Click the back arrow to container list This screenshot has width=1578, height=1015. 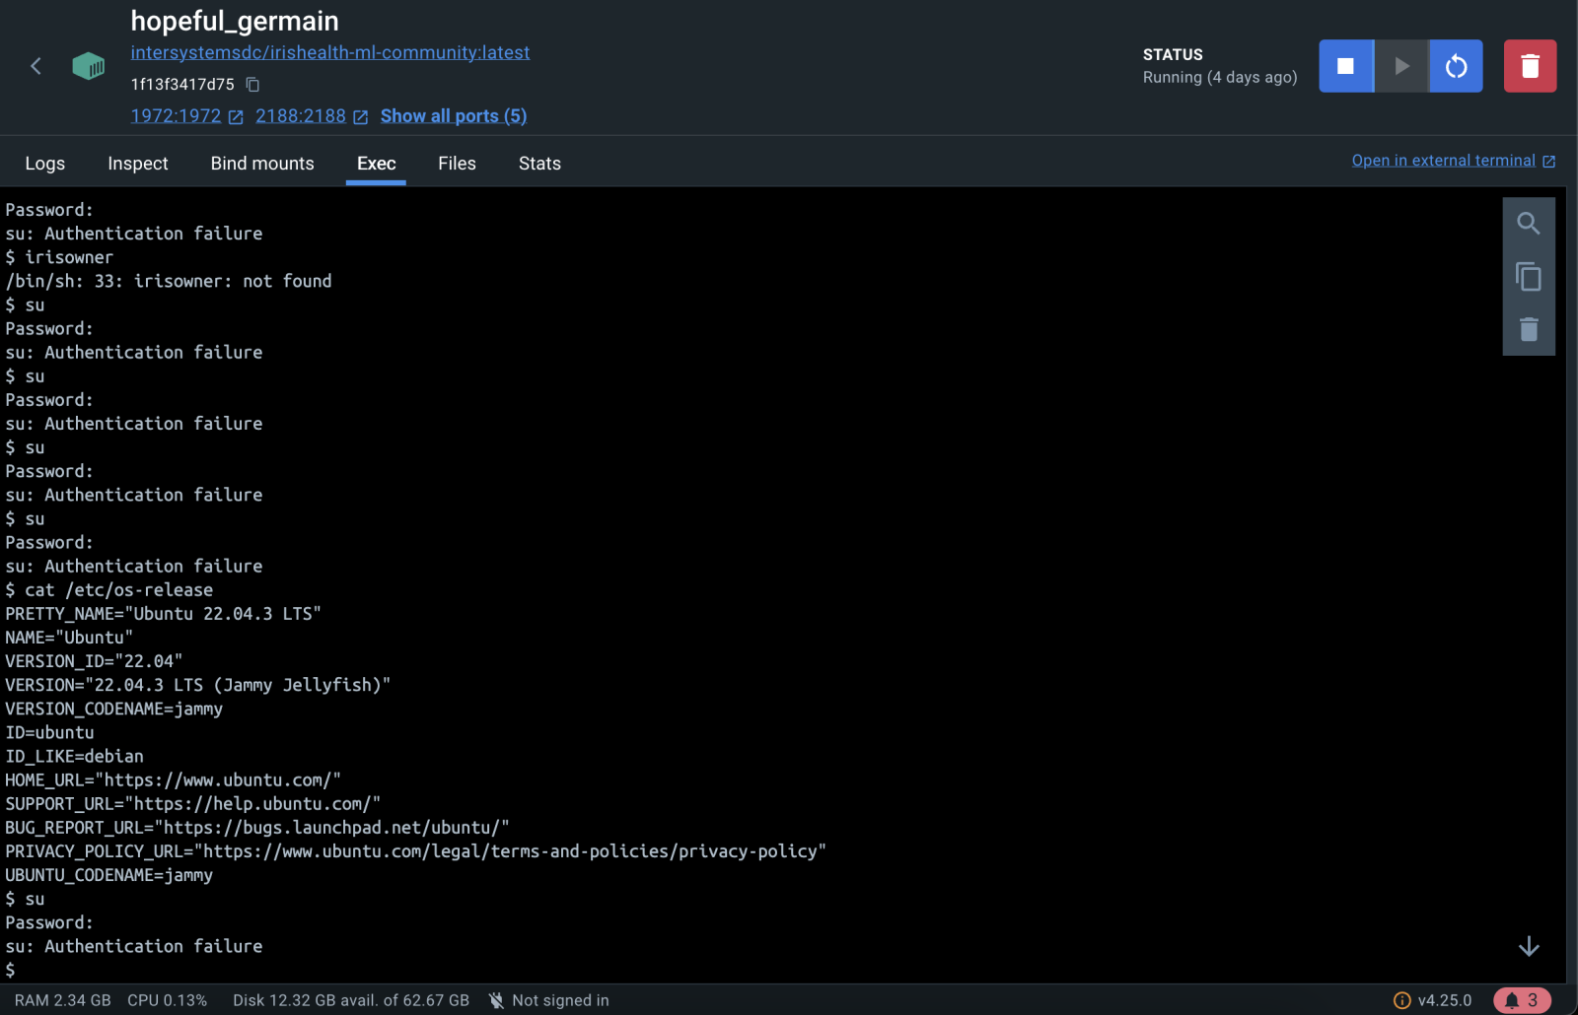click(36, 66)
